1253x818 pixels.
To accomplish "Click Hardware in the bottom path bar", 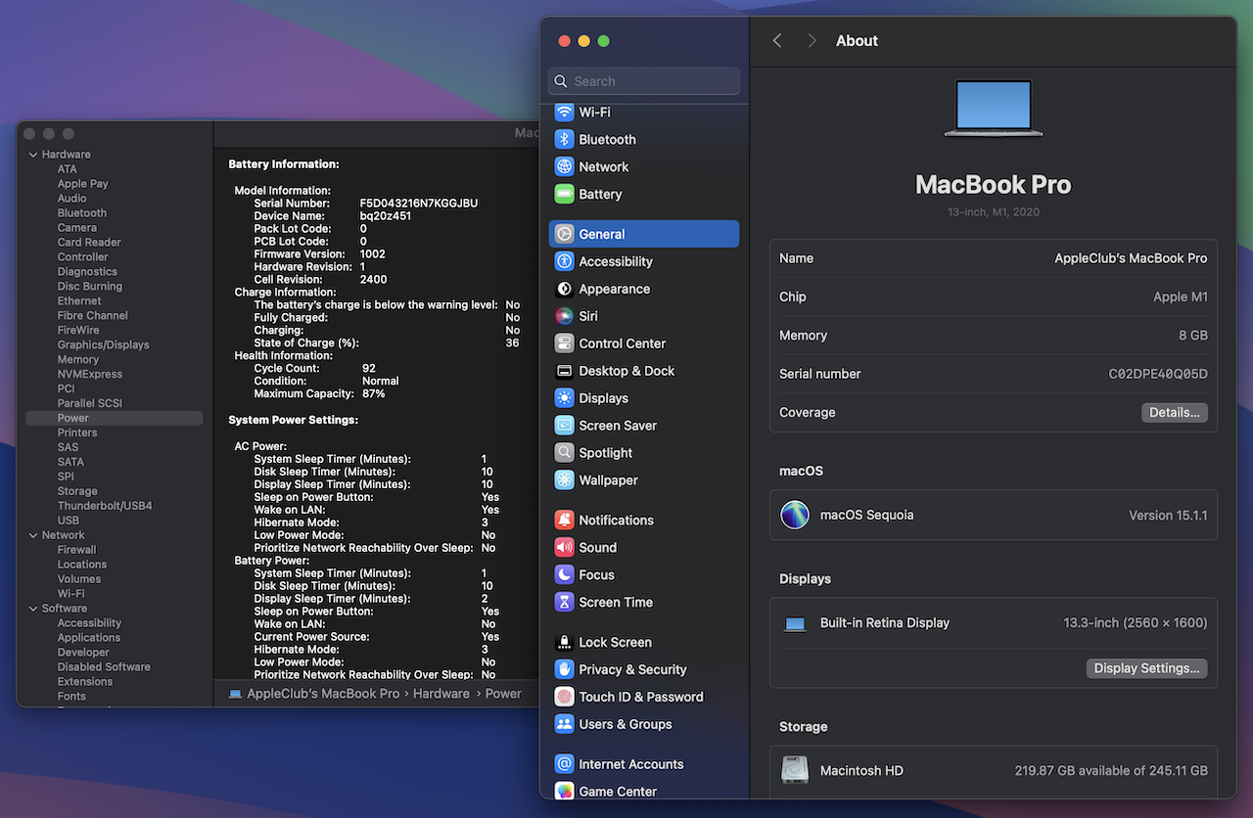I will (x=441, y=694).
